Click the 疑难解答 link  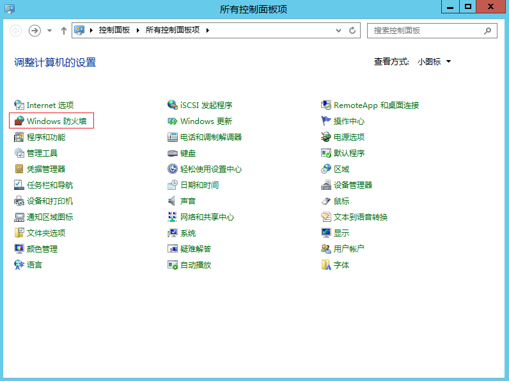(x=195, y=249)
